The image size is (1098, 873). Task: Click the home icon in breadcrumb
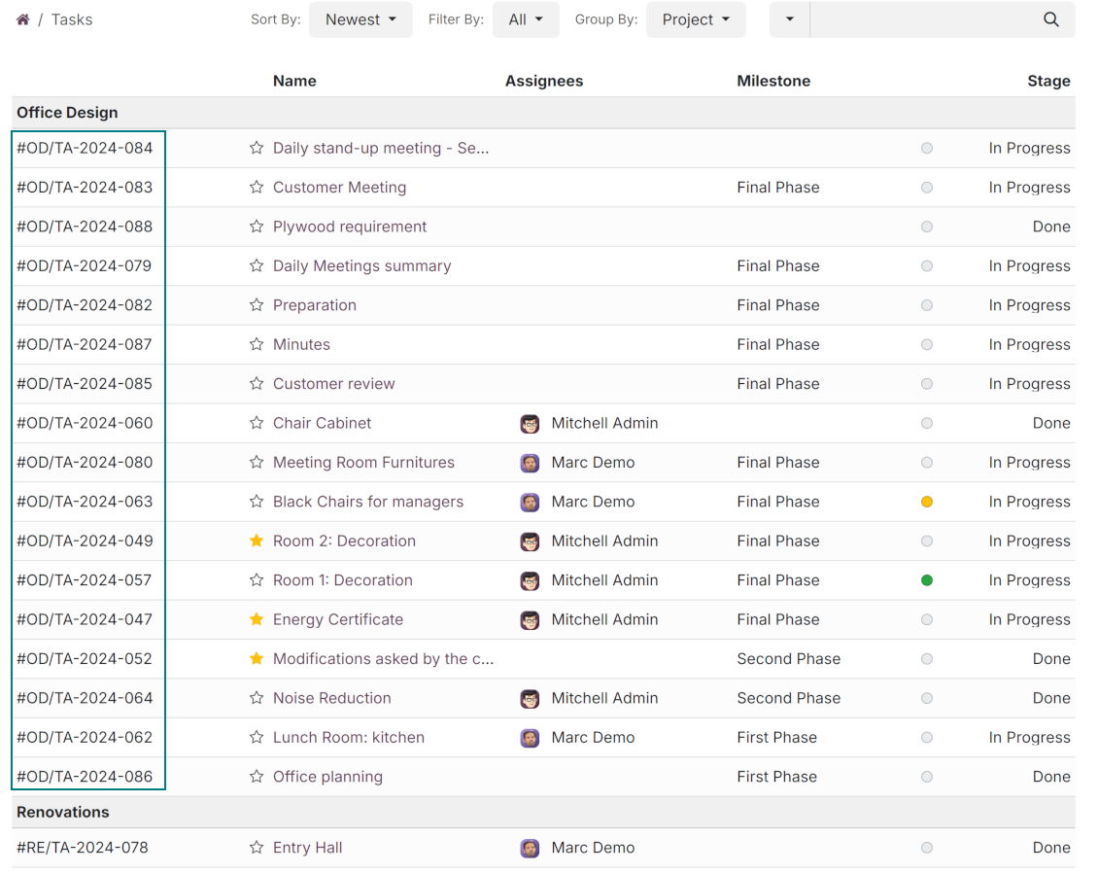tap(23, 19)
